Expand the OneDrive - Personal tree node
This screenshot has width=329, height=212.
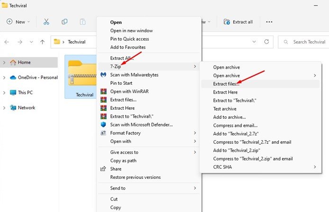(4, 78)
